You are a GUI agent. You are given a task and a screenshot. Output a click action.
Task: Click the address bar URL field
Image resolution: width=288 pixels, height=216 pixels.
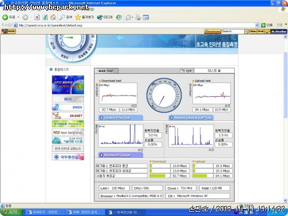click(134, 25)
